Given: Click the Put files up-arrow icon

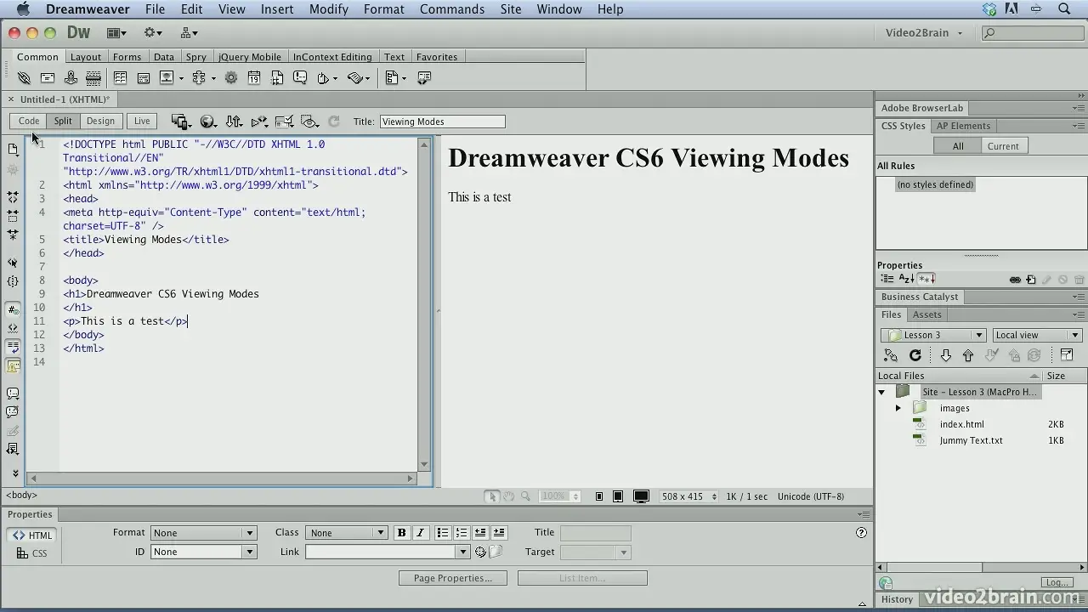Looking at the screenshot, I should tap(968, 355).
